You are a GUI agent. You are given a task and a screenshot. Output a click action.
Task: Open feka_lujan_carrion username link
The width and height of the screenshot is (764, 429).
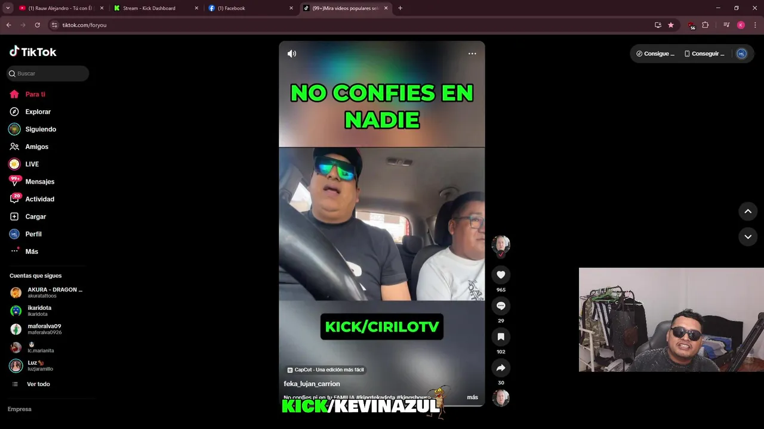coord(312,384)
